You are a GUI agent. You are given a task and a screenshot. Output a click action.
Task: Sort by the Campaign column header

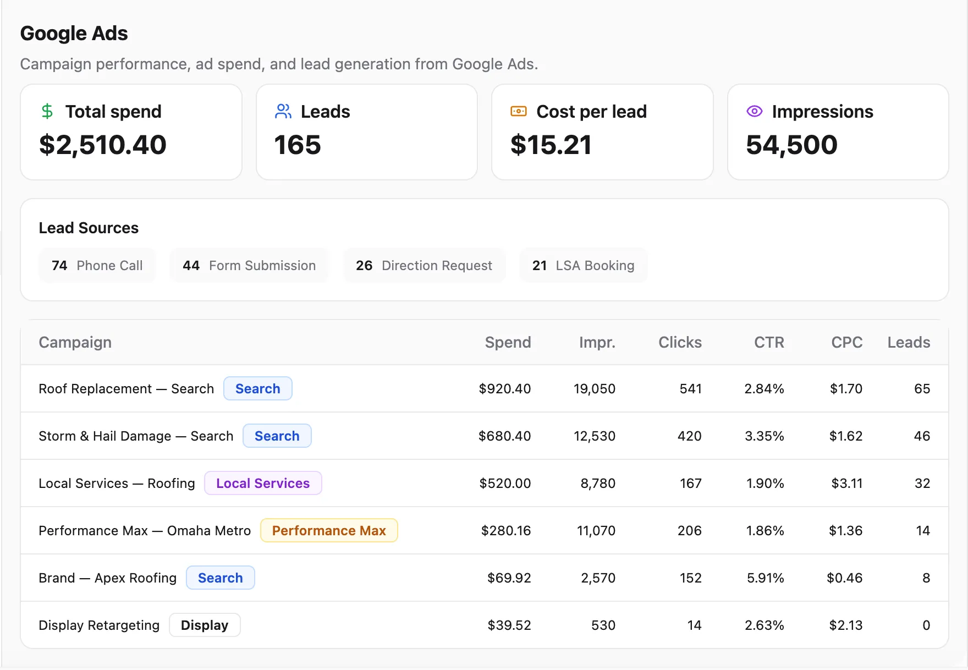tap(75, 343)
